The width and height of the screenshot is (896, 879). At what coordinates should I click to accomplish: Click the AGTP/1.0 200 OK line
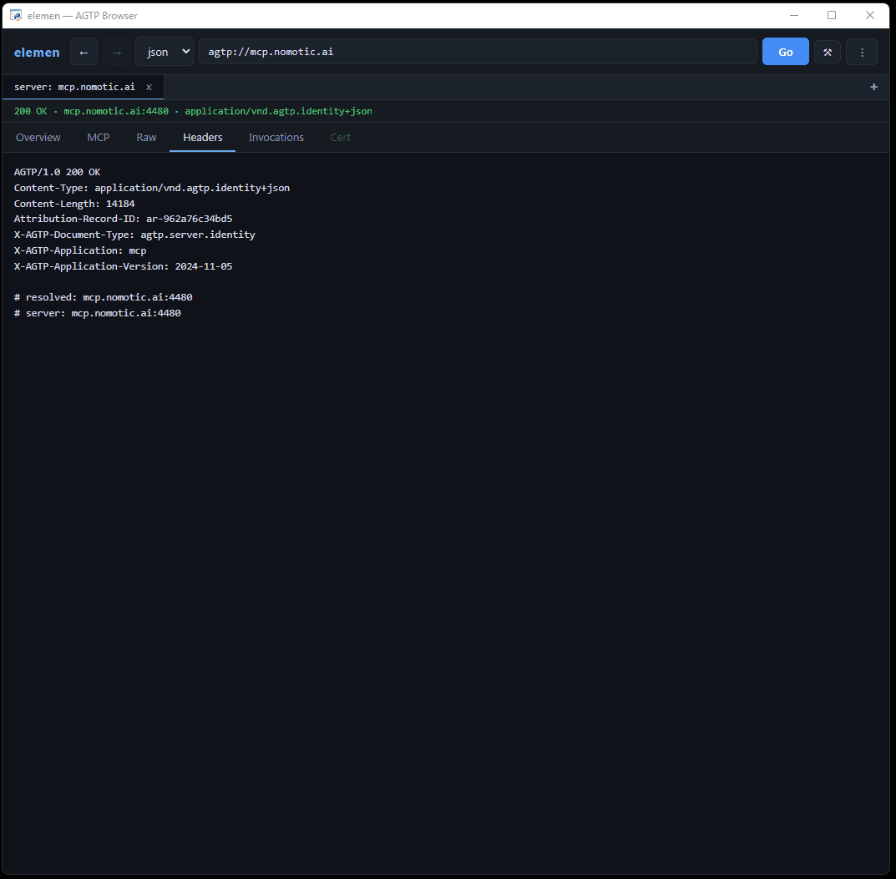[57, 172]
